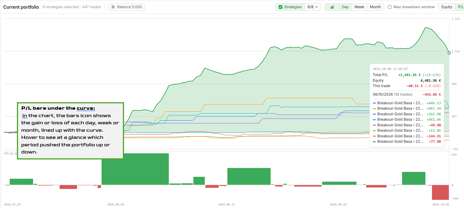Click the This trade value '-40.31 €'
The height and width of the screenshot is (211, 464).
(414, 86)
